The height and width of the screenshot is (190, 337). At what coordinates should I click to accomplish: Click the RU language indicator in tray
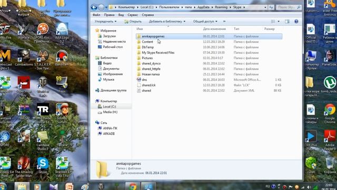(267, 186)
